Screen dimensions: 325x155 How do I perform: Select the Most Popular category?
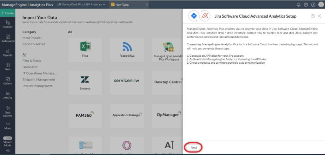[32, 38]
